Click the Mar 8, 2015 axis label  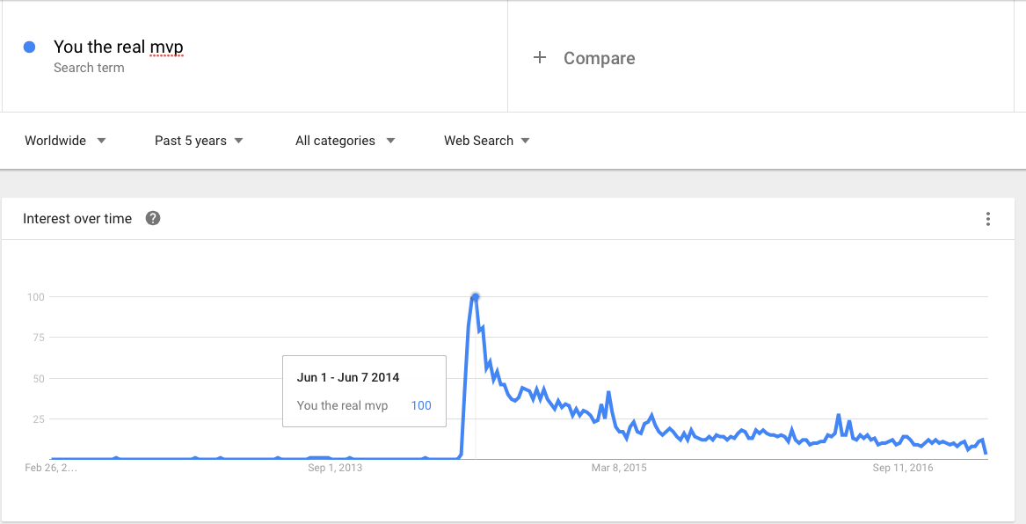(x=619, y=468)
